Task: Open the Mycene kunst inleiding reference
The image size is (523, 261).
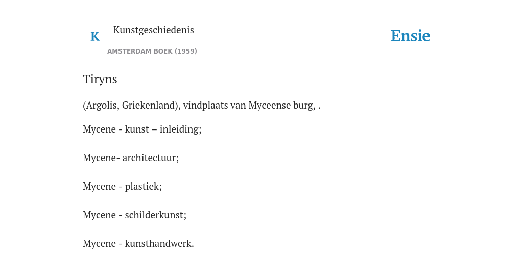Action: point(142,129)
